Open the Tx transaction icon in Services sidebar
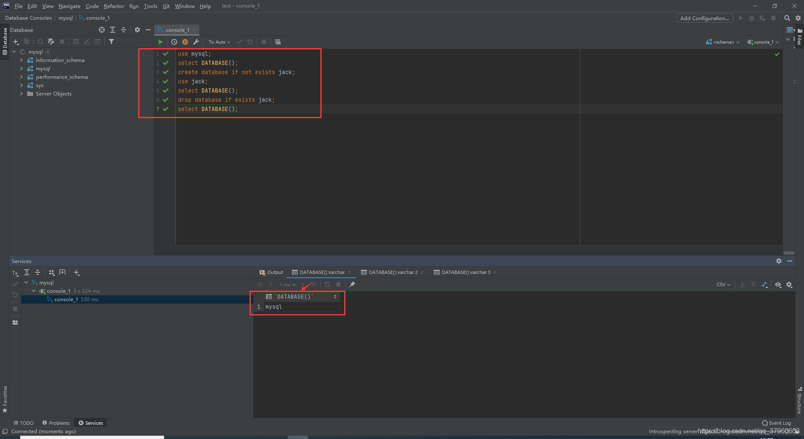Screen dimensions: 804x439 15,273
